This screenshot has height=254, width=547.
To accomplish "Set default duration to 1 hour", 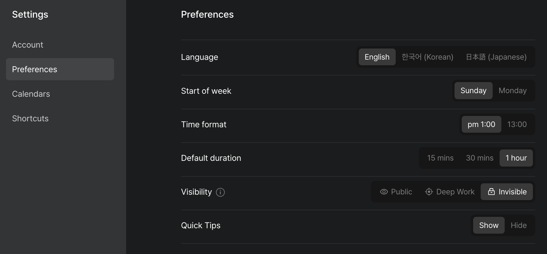I will pos(516,158).
